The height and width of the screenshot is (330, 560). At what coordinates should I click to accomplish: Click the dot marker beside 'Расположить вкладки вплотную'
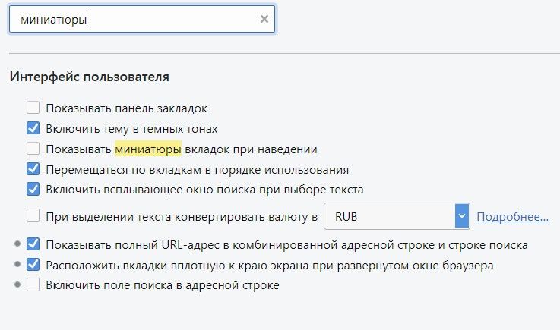point(17,265)
